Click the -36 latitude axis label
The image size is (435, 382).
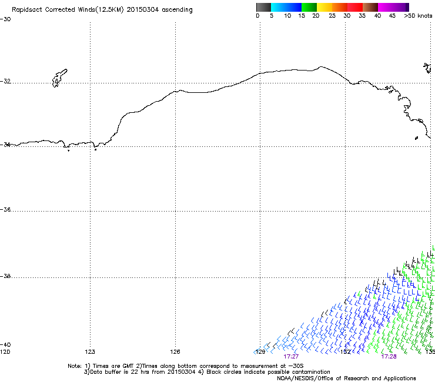click(x=5, y=209)
